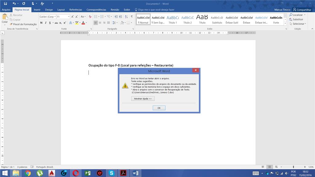Align paragraph text to the right
This screenshot has width=315, height=177.
[x=104, y=23]
